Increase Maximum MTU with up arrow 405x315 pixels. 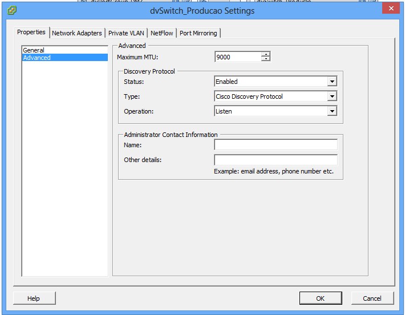[x=265, y=54]
